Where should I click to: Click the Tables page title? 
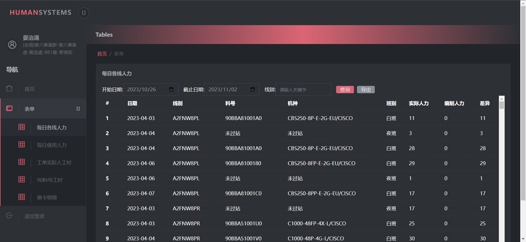pos(104,35)
